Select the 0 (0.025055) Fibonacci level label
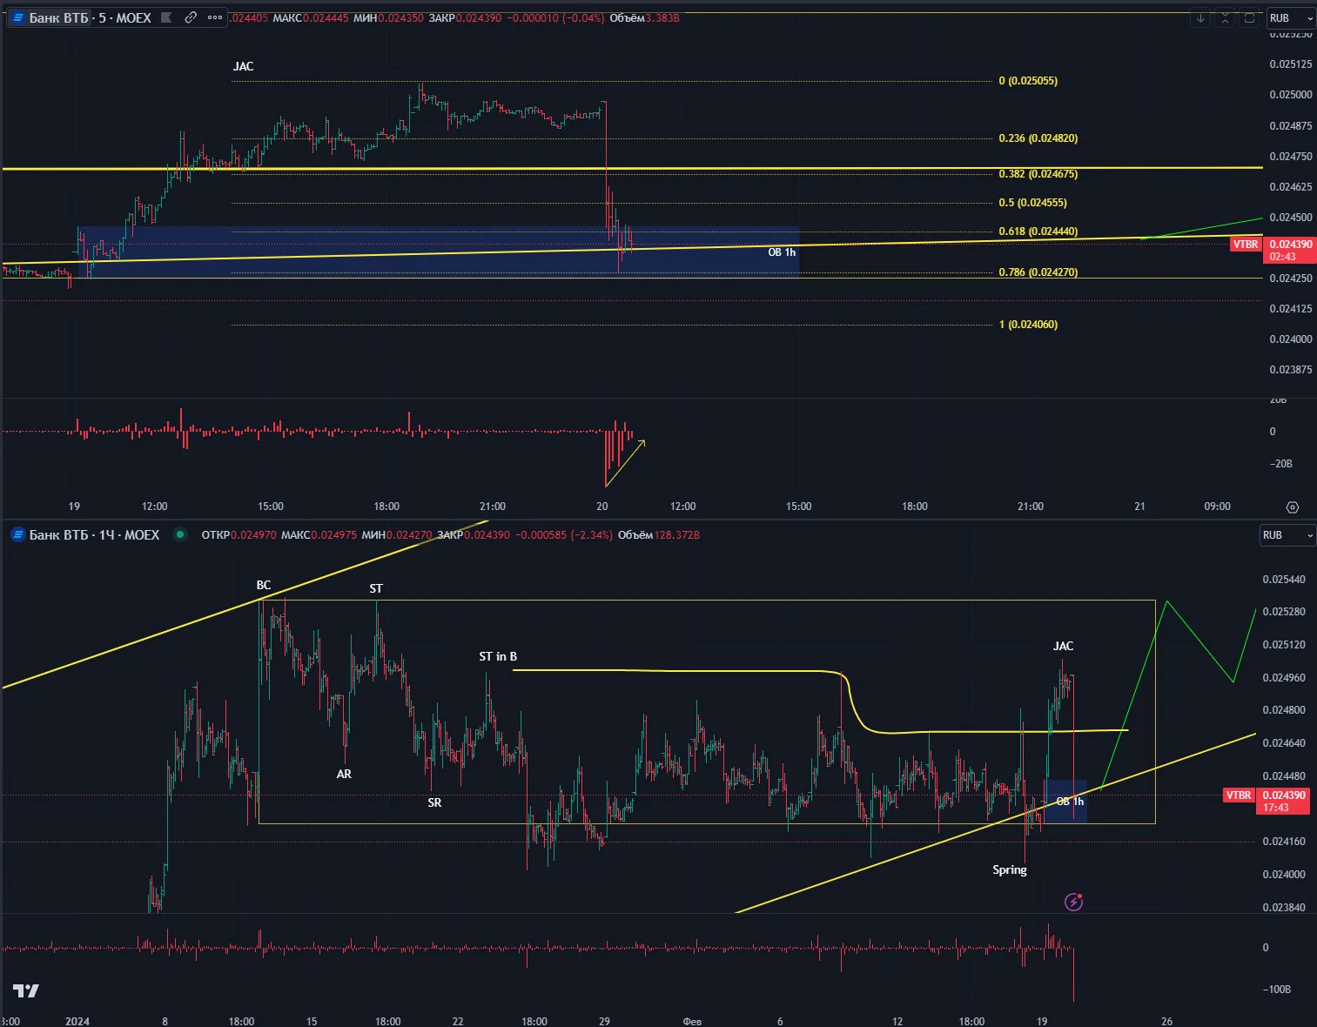The height and width of the screenshot is (1027, 1317). coord(1028,81)
